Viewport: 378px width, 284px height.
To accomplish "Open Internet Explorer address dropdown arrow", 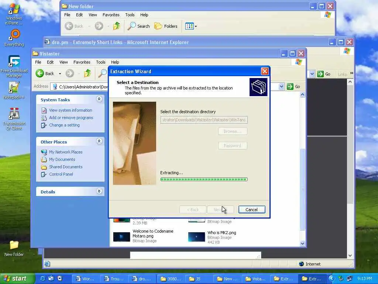I will pyautogui.click(x=312, y=74).
